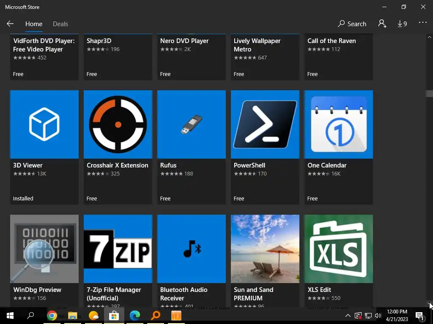This screenshot has height=324, width=433.
Task: Click the Free label under Shapr3D
Action: (x=92, y=74)
